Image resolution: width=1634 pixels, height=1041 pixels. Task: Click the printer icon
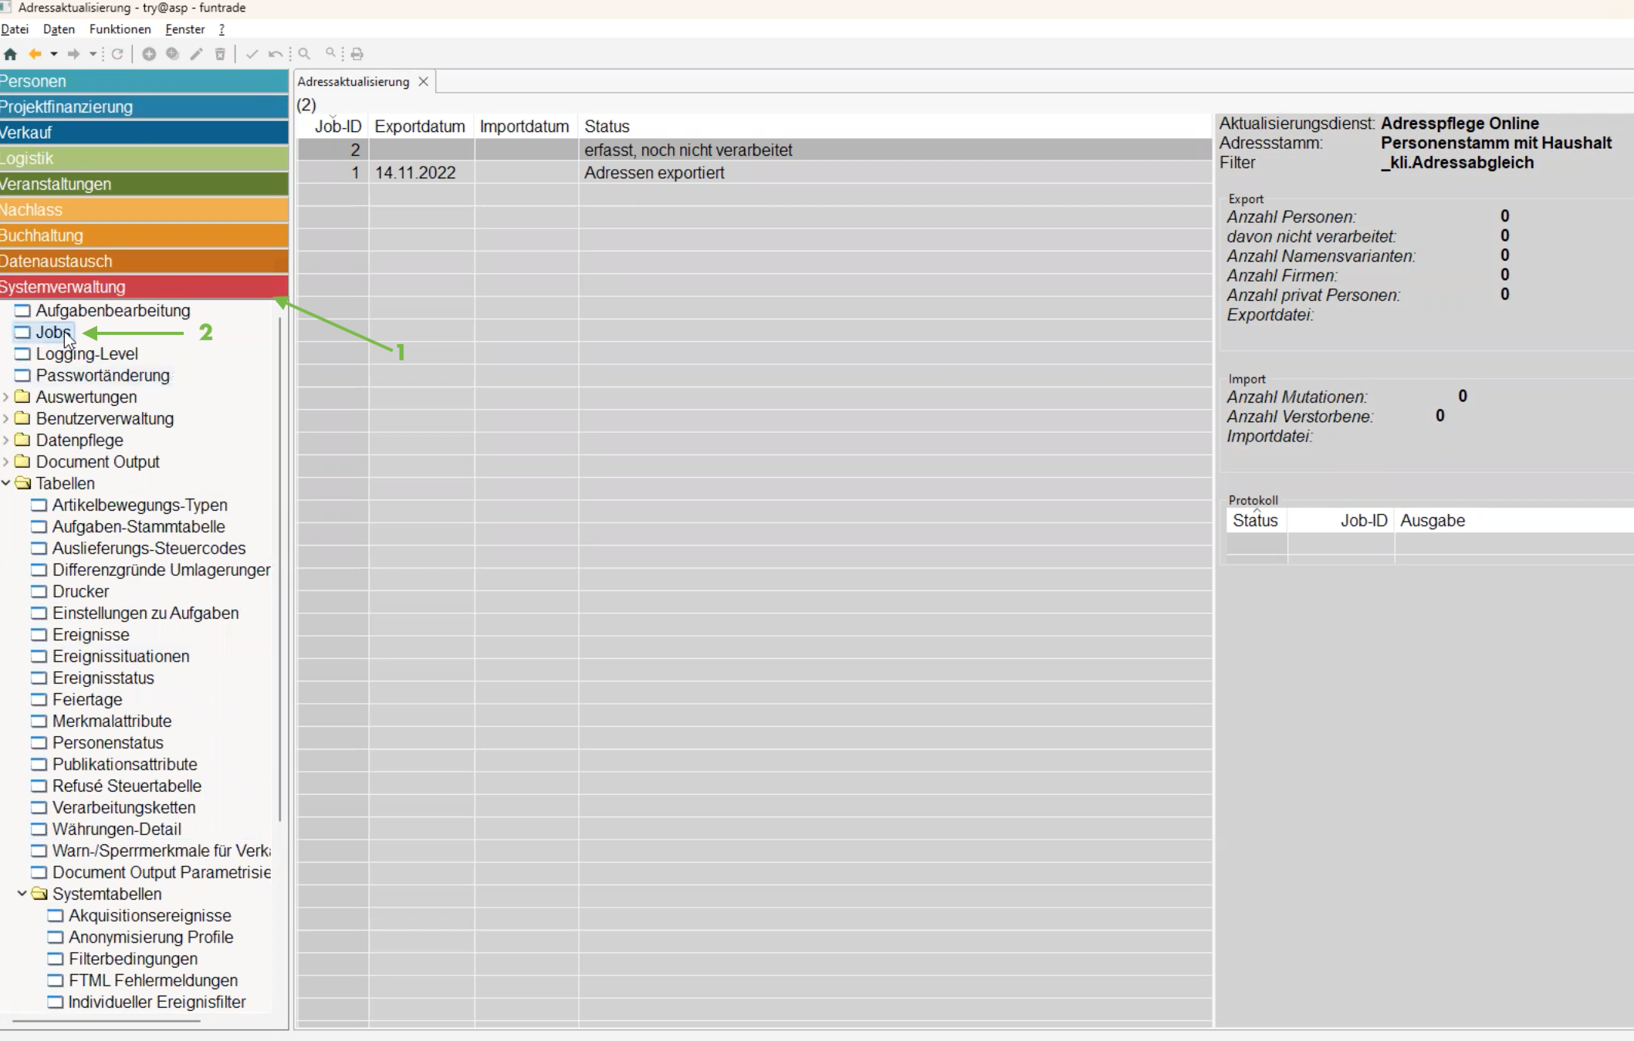357,54
